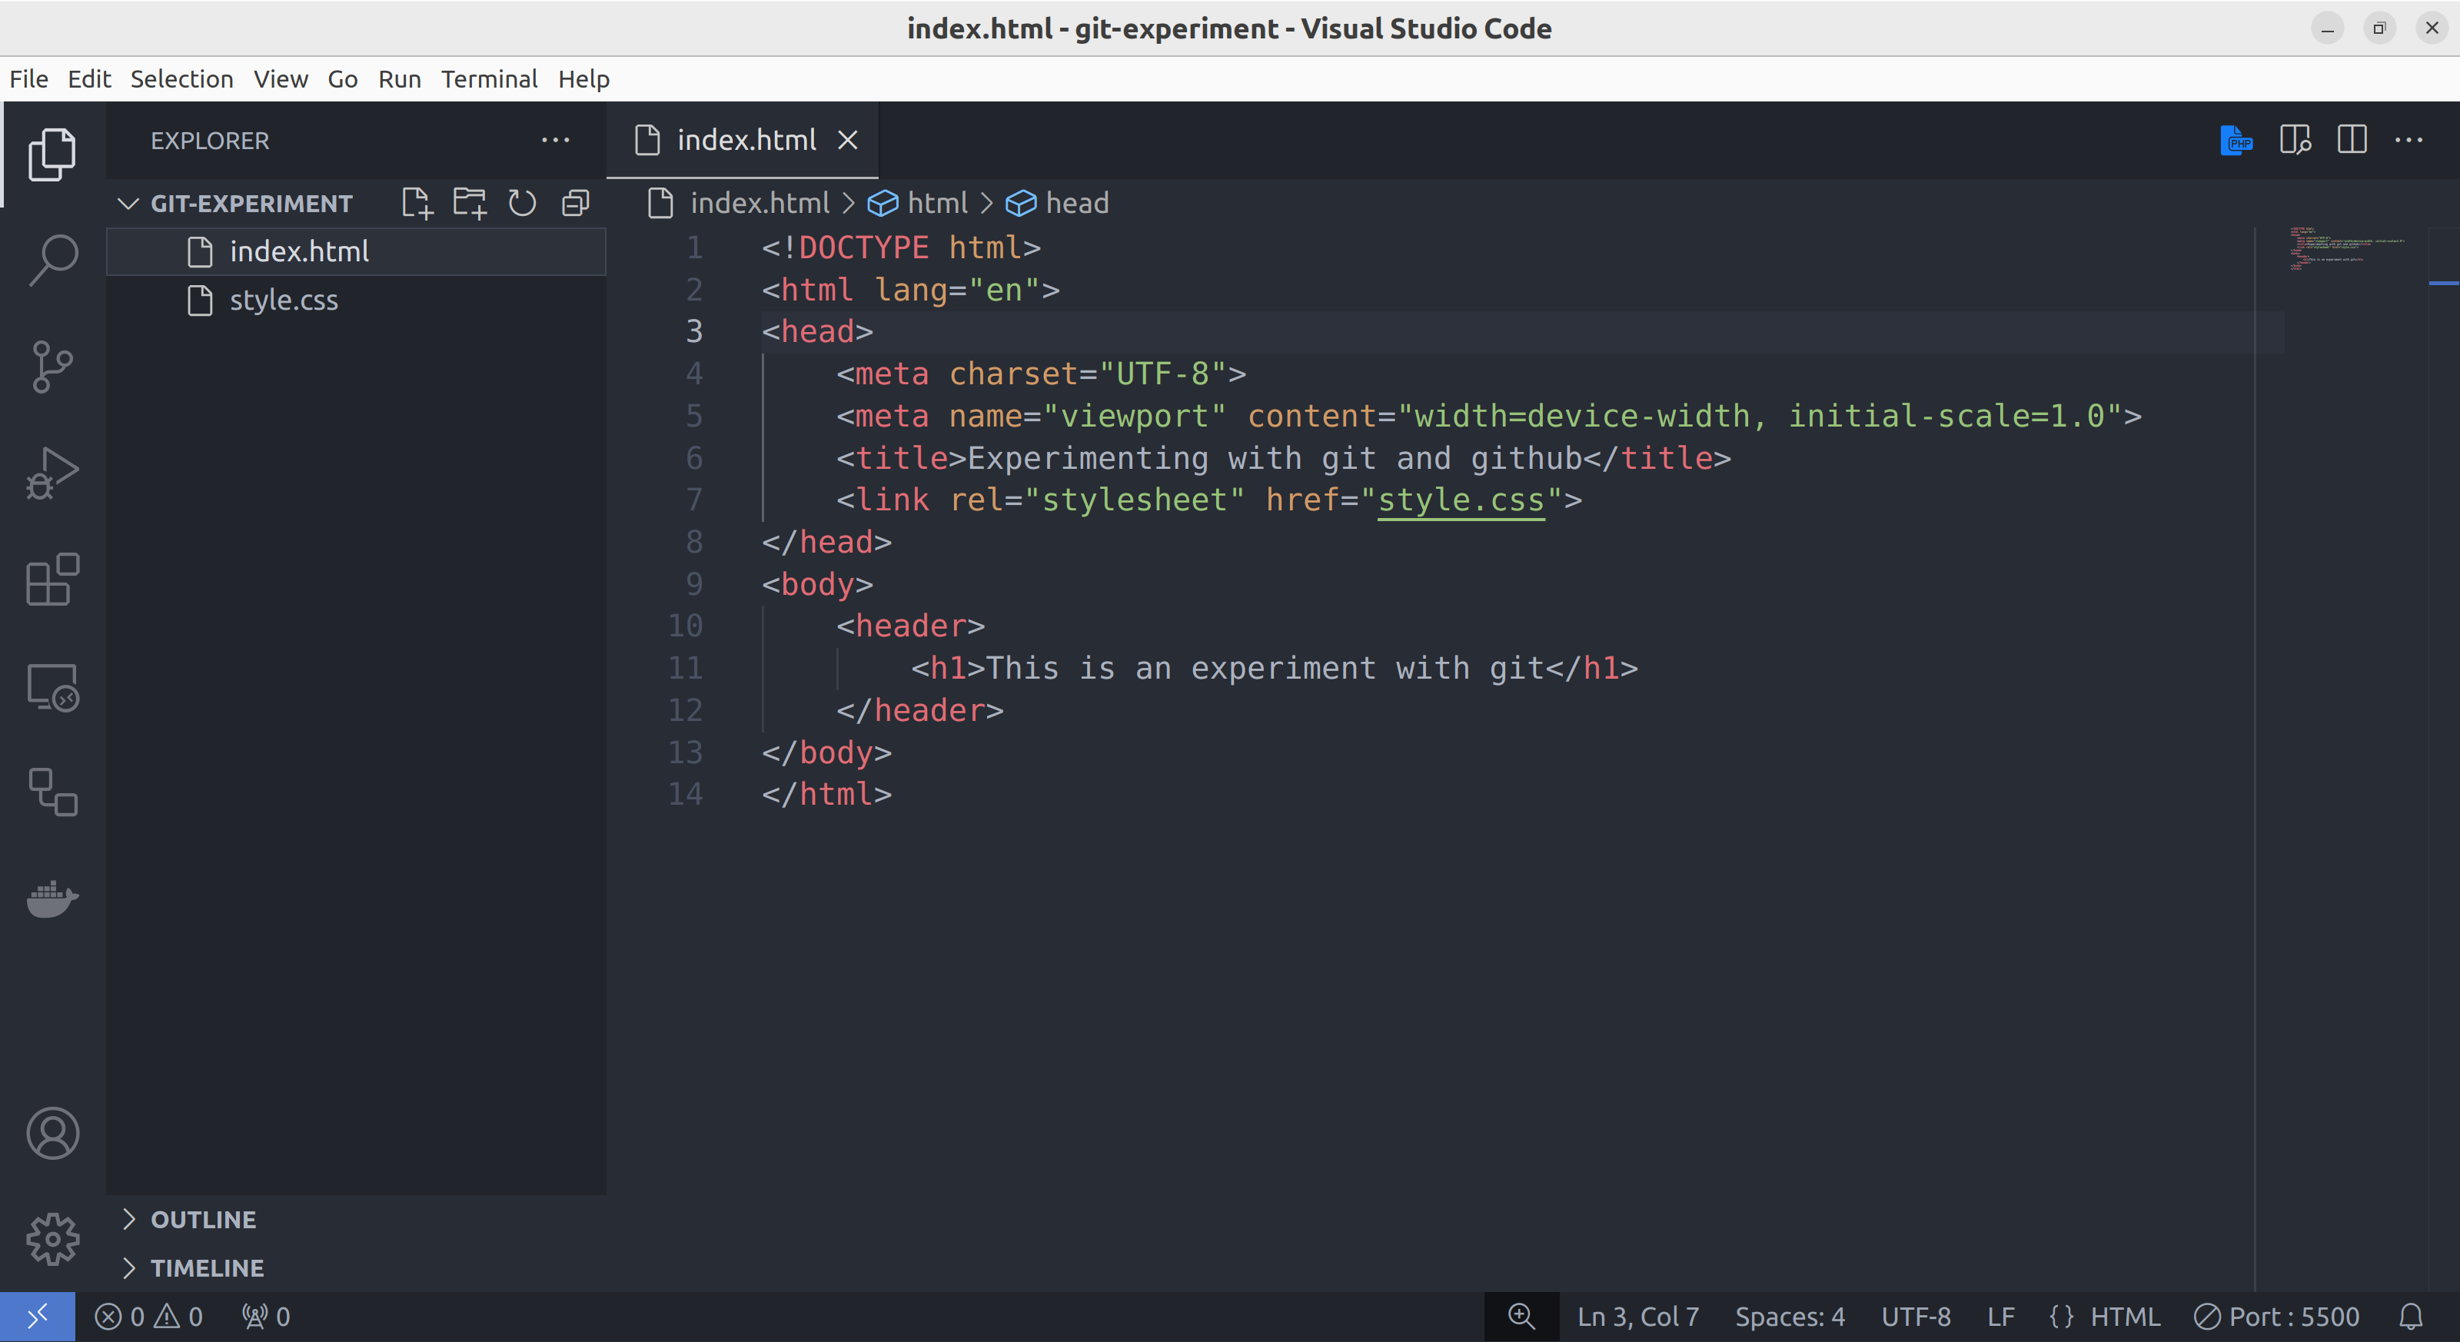Open the Source Control view
Viewport: 2460px width, 1342px height.
coord(52,367)
